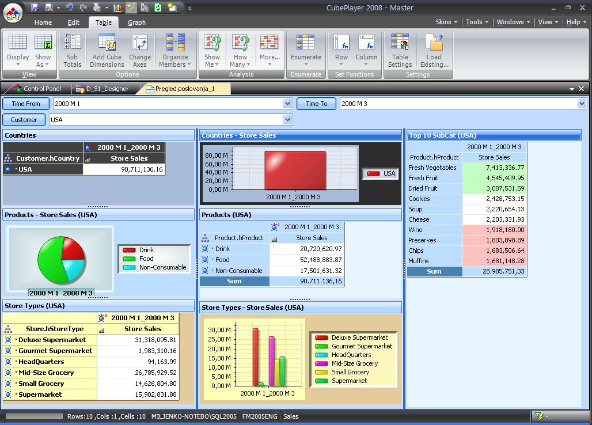The width and height of the screenshot is (592, 425).
Task: Click the red USA bar in Countries chart
Action: coord(295,170)
